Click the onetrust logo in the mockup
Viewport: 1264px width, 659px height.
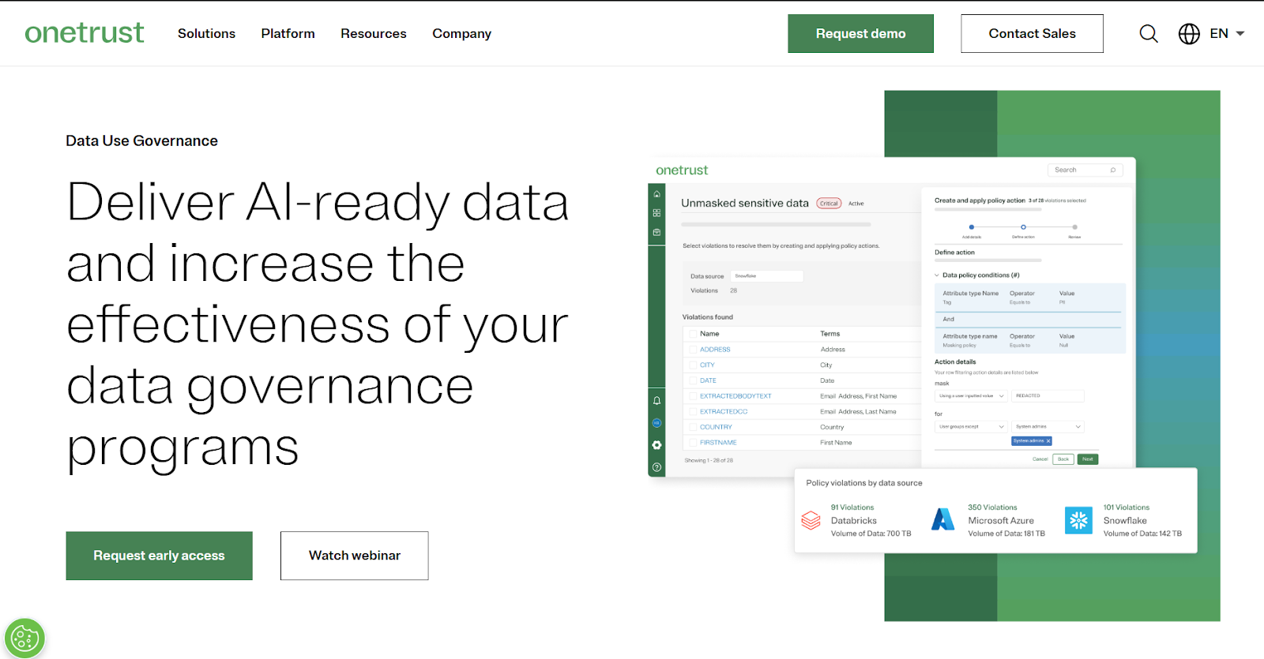(682, 170)
